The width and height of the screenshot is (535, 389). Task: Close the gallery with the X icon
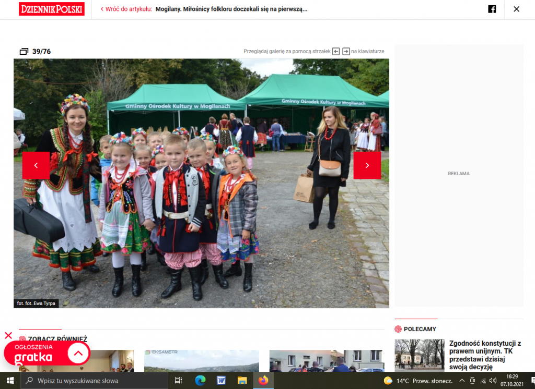coord(516,9)
